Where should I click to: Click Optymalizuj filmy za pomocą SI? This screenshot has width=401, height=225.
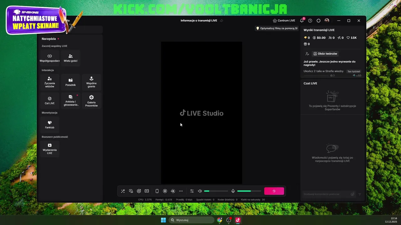[x=277, y=28]
